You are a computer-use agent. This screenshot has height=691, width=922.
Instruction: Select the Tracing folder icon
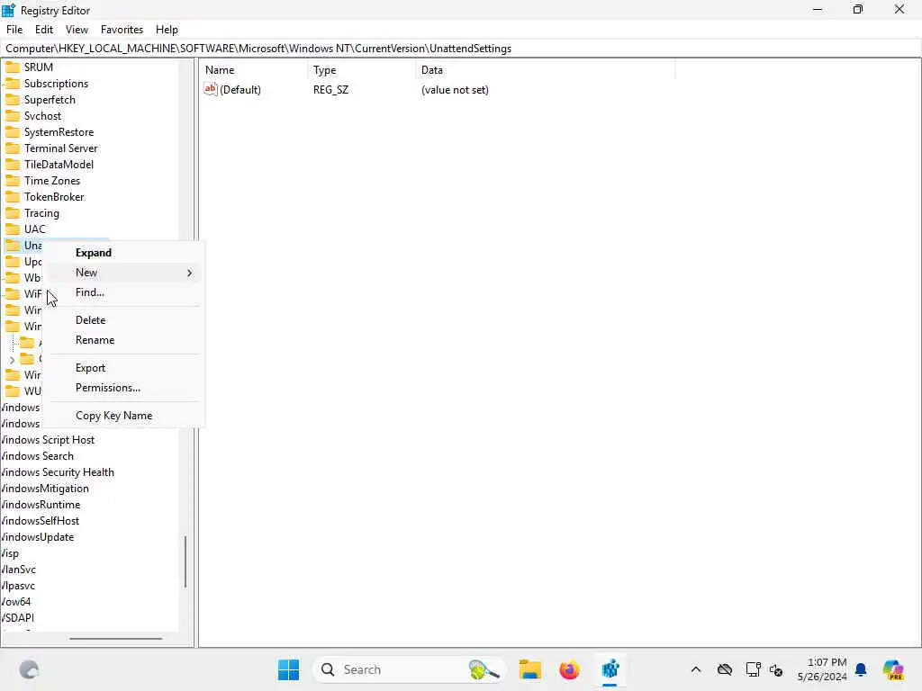click(x=13, y=212)
